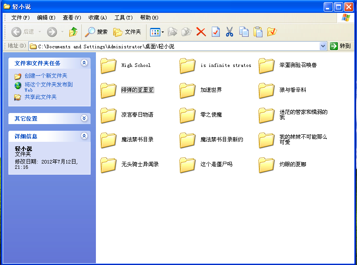This screenshot has height=265, width=357.
Task: Open the 文件(F) menu
Action: click(x=20, y=17)
